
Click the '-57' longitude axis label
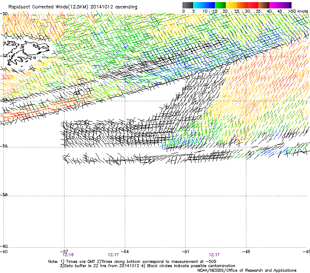point(64,252)
